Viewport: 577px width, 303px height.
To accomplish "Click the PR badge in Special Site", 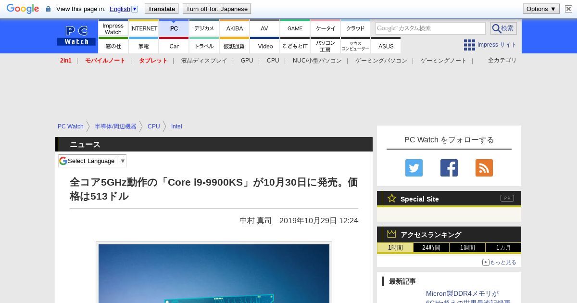I will tap(507, 198).
